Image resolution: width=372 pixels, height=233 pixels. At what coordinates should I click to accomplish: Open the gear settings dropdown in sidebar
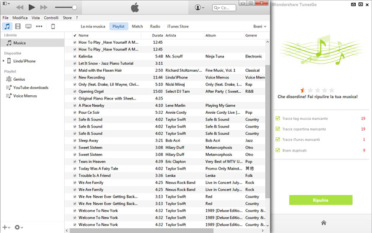[x=19, y=228]
